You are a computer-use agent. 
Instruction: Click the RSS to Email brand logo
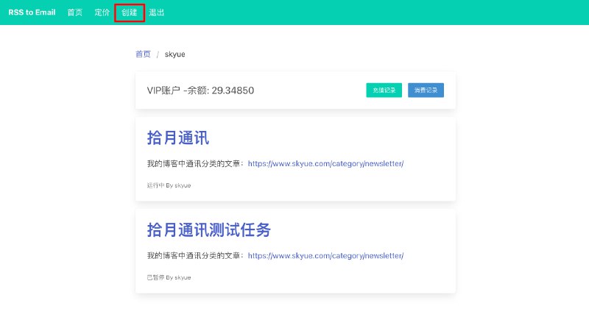[32, 13]
